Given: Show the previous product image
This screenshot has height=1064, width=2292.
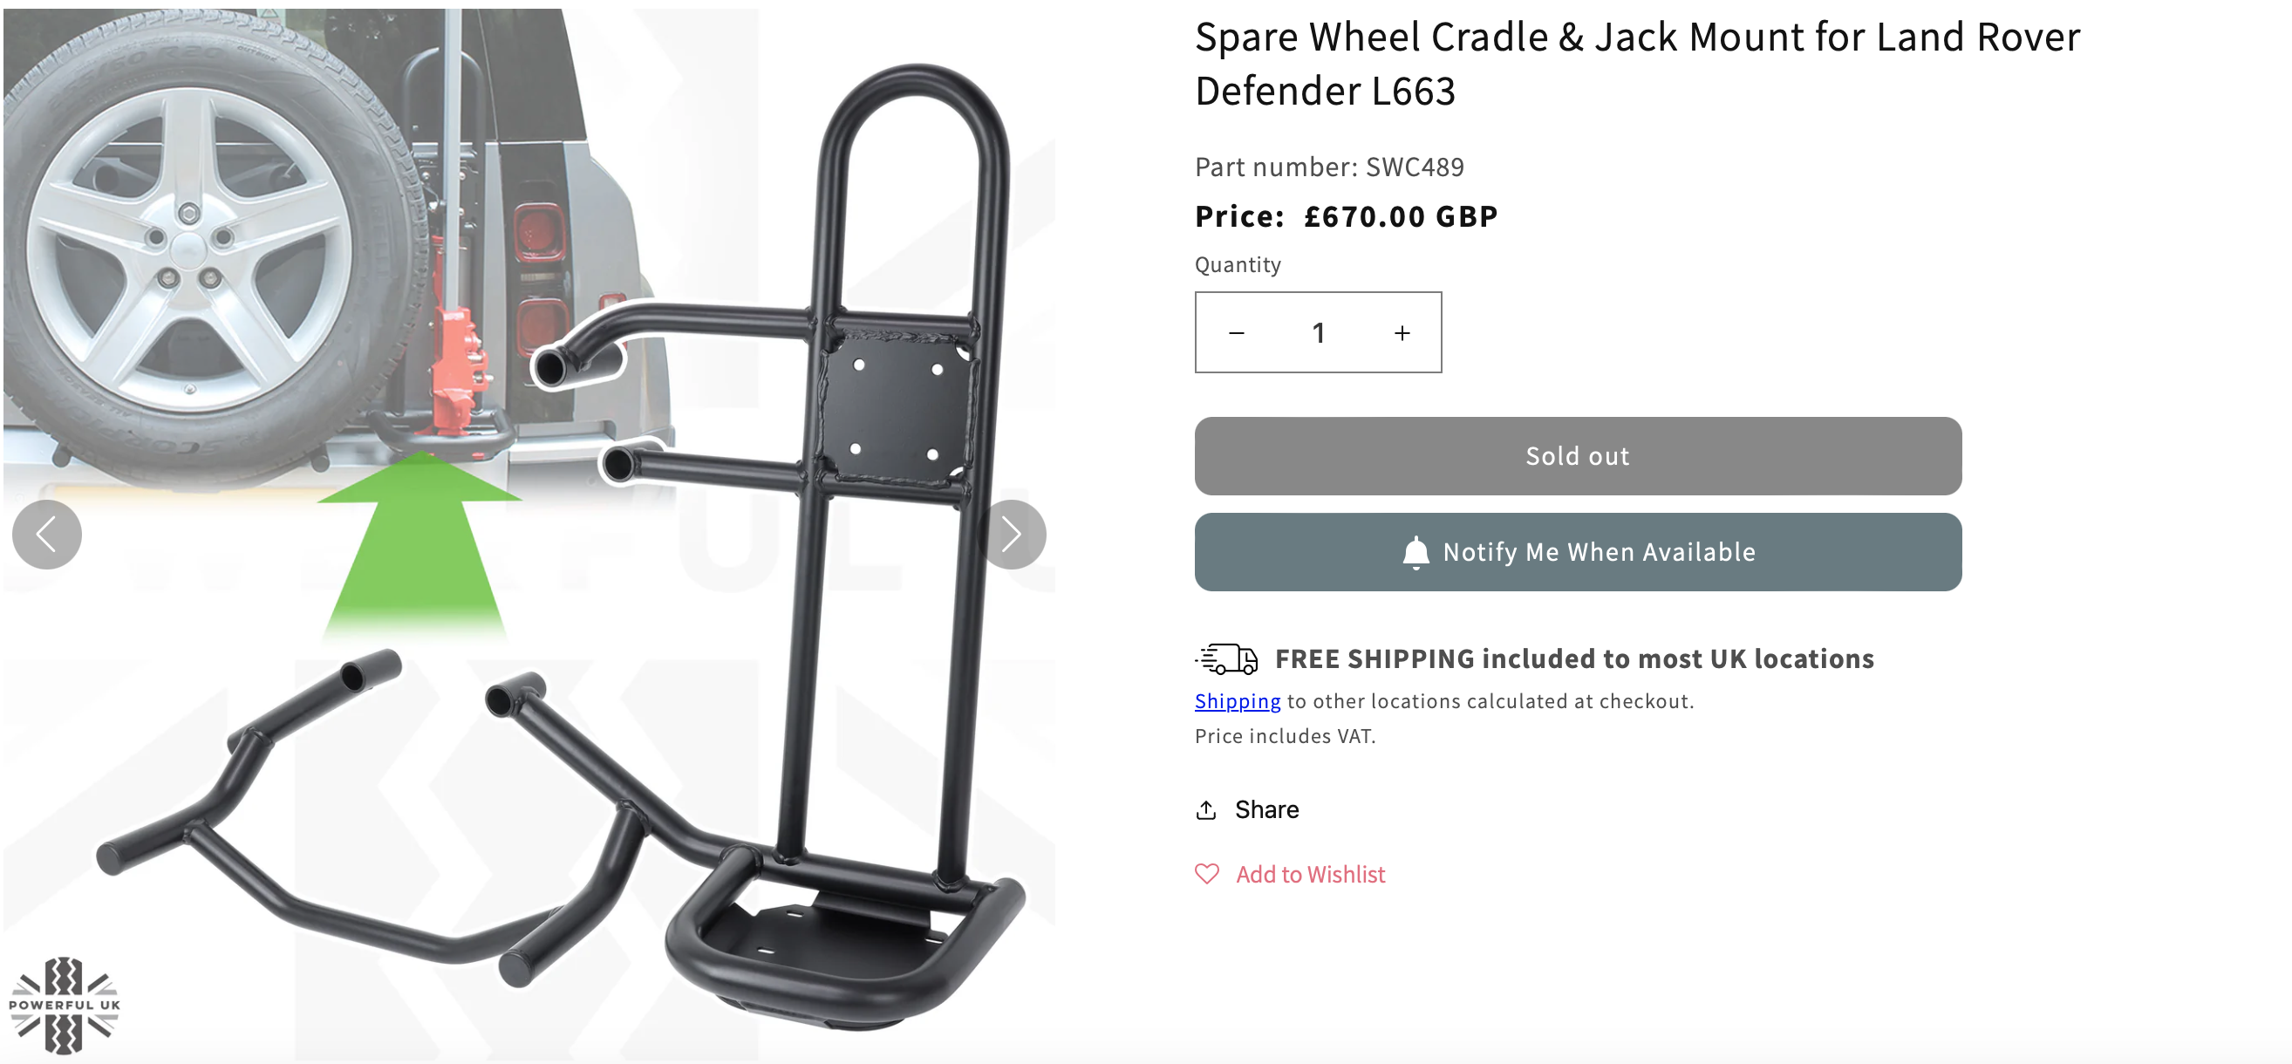Looking at the screenshot, I should click(x=46, y=535).
